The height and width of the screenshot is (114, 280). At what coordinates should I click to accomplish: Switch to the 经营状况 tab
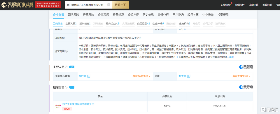[118, 15]
